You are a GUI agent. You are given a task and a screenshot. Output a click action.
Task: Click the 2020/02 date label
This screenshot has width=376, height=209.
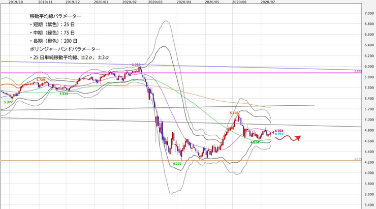[x=130, y=2]
